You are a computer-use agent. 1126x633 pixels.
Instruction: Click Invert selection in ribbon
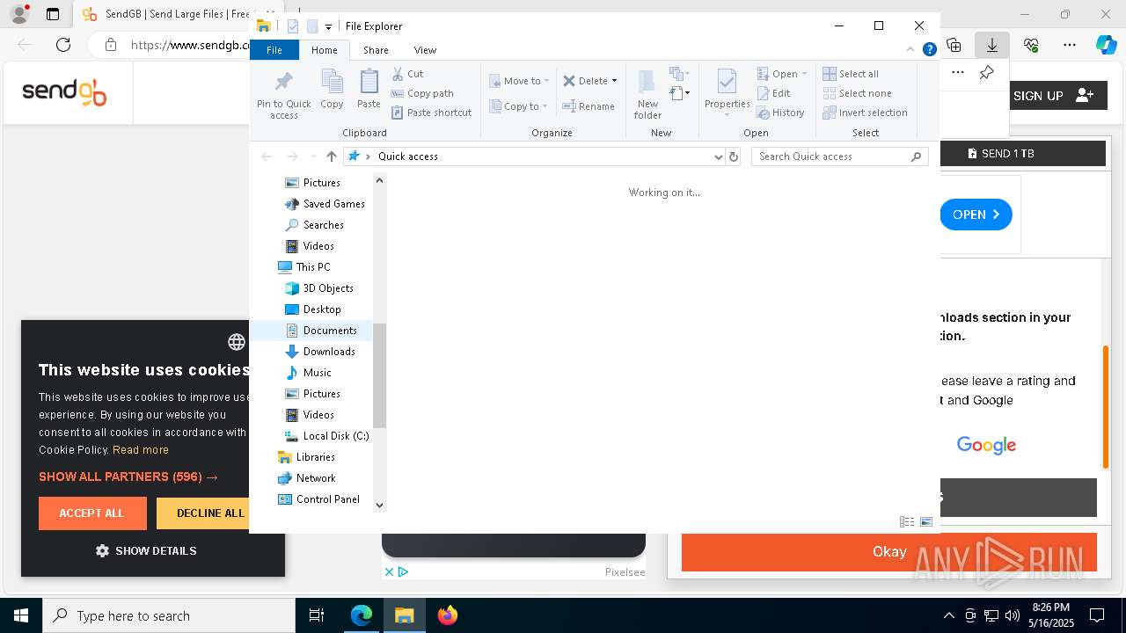click(x=865, y=113)
